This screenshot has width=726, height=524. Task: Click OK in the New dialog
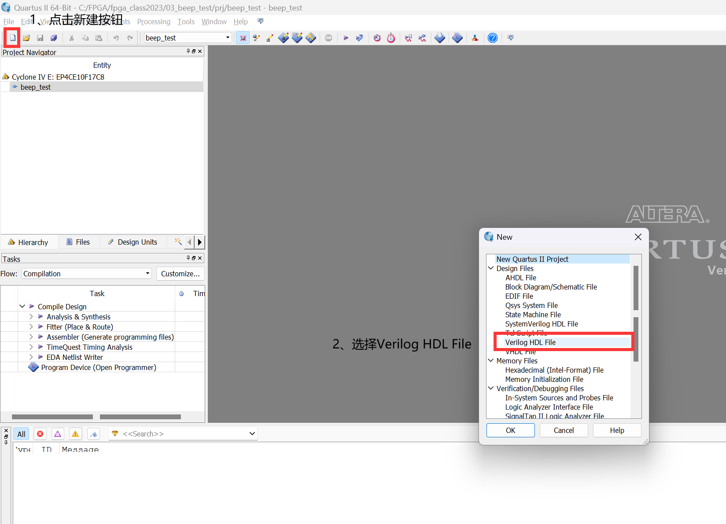[x=510, y=430]
